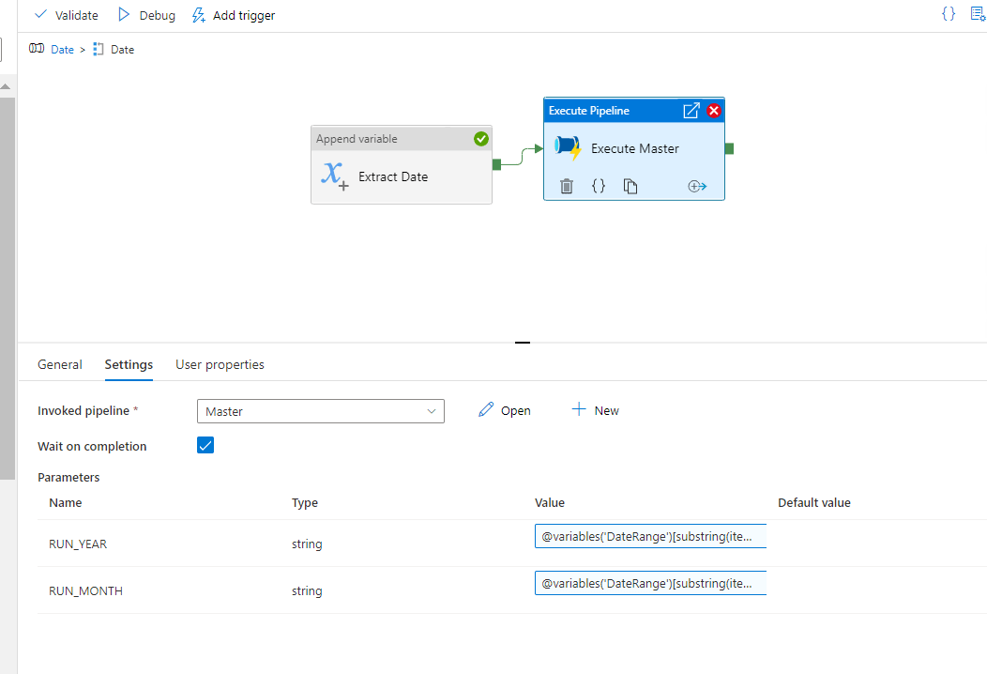Open the pipeline JSON code view
The height and width of the screenshot is (674, 987).
pyautogui.click(x=948, y=14)
